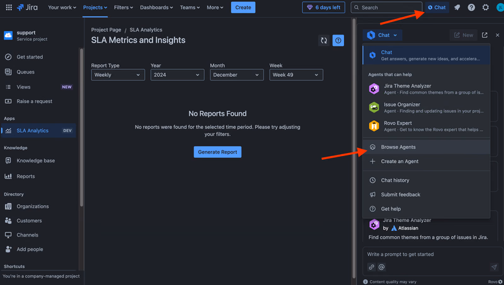Open Get started in sidebar
This screenshot has width=504, height=285.
point(38,57)
